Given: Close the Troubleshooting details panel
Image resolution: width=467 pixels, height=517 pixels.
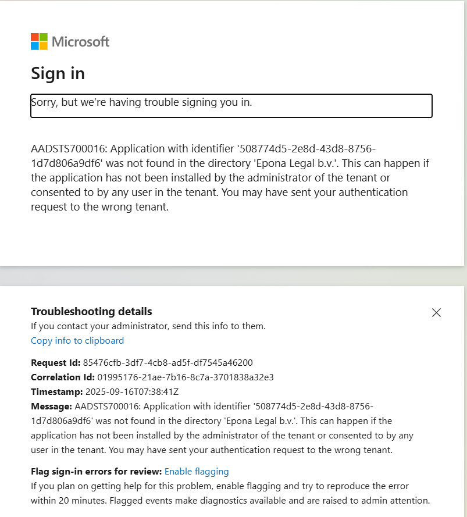Looking at the screenshot, I should pos(436,313).
